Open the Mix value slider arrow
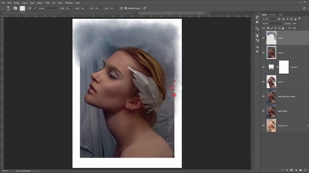 click(x=101, y=8)
